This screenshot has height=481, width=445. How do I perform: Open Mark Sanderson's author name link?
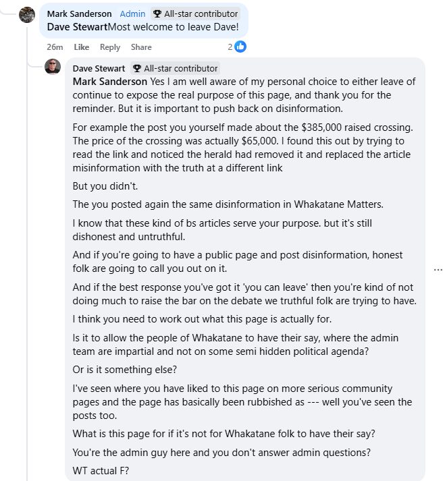click(x=80, y=14)
